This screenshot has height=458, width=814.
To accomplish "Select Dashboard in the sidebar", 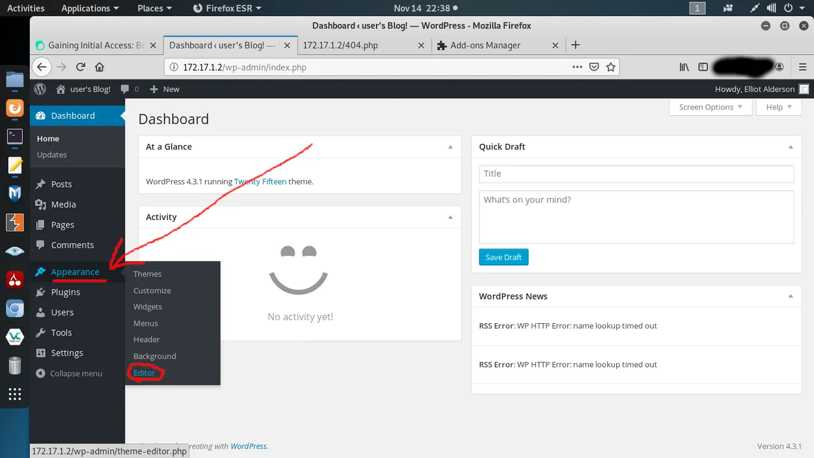I will tap(72, 116).
